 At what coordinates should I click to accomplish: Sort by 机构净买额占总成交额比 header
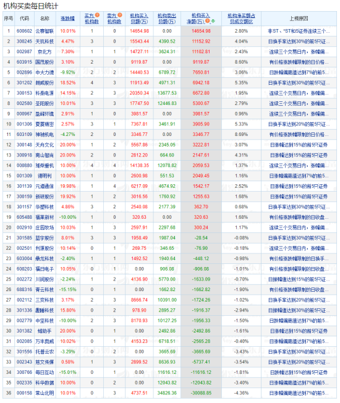(241, 19)
